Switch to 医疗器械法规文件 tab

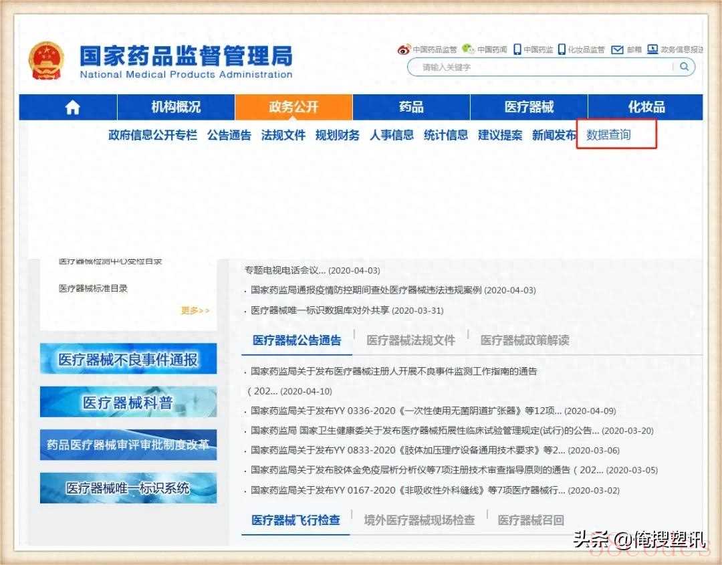pos(410,340)
